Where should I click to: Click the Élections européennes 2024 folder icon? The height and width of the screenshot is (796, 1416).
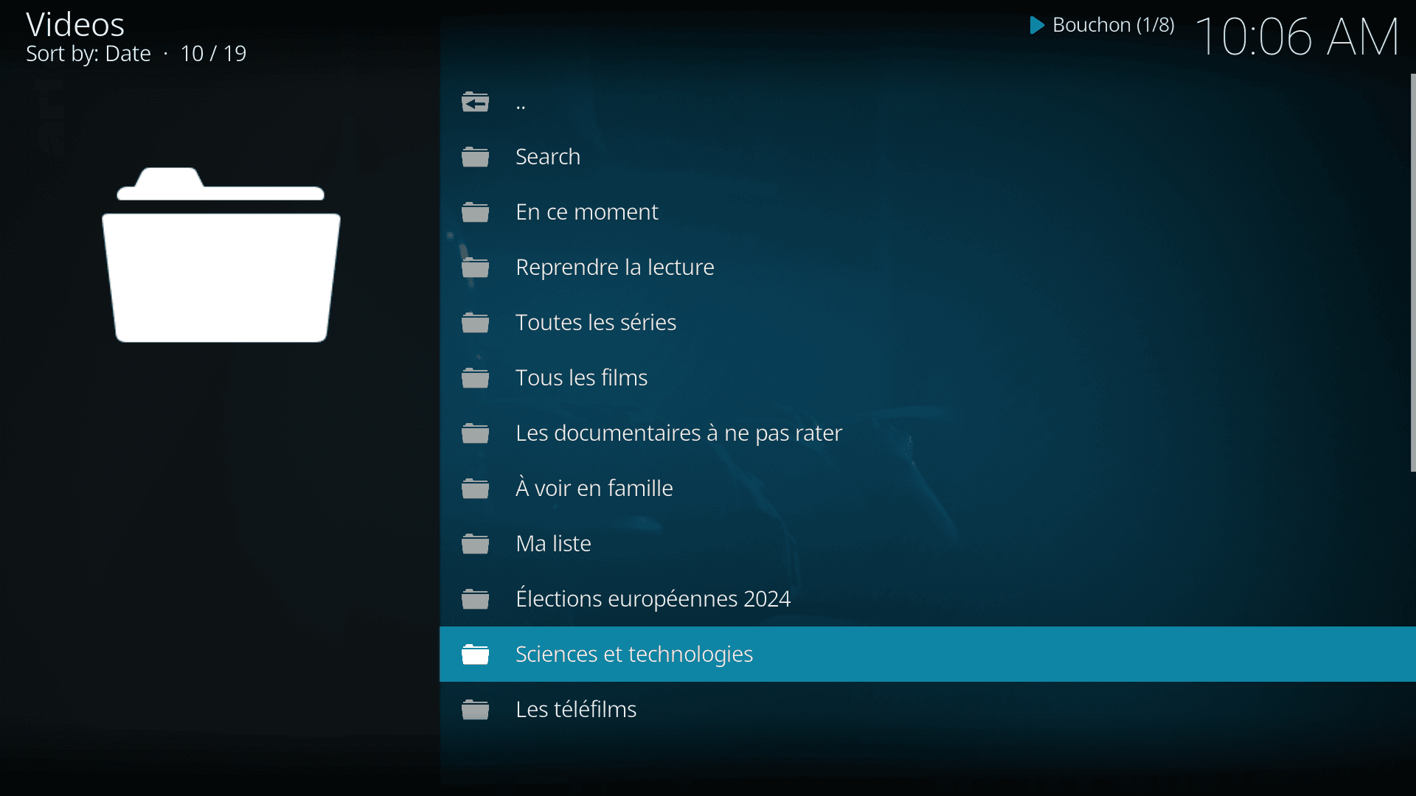(x=475, y=599)
